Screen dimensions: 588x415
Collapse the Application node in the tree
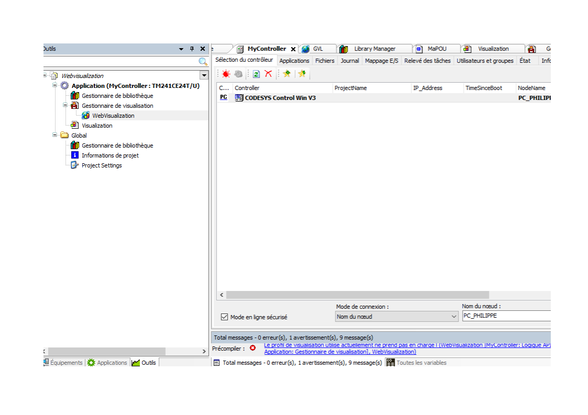pyautogui.click(x=55, y=86)
